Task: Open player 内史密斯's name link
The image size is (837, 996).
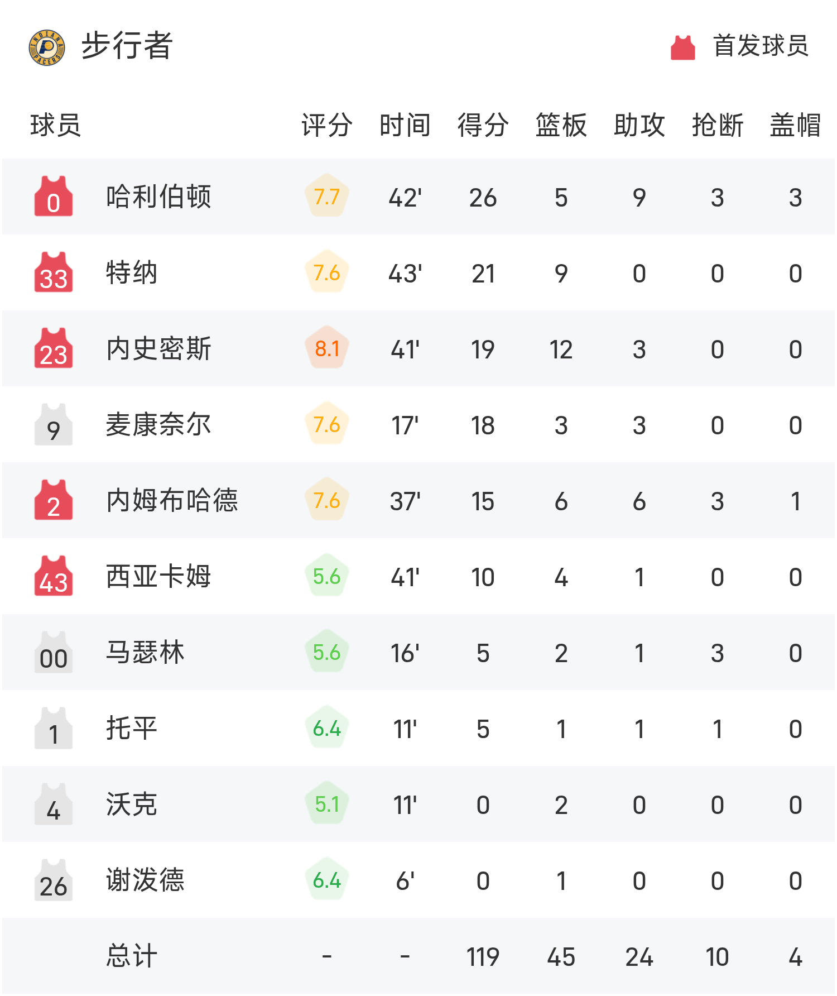Action: [x=158, y=348]
